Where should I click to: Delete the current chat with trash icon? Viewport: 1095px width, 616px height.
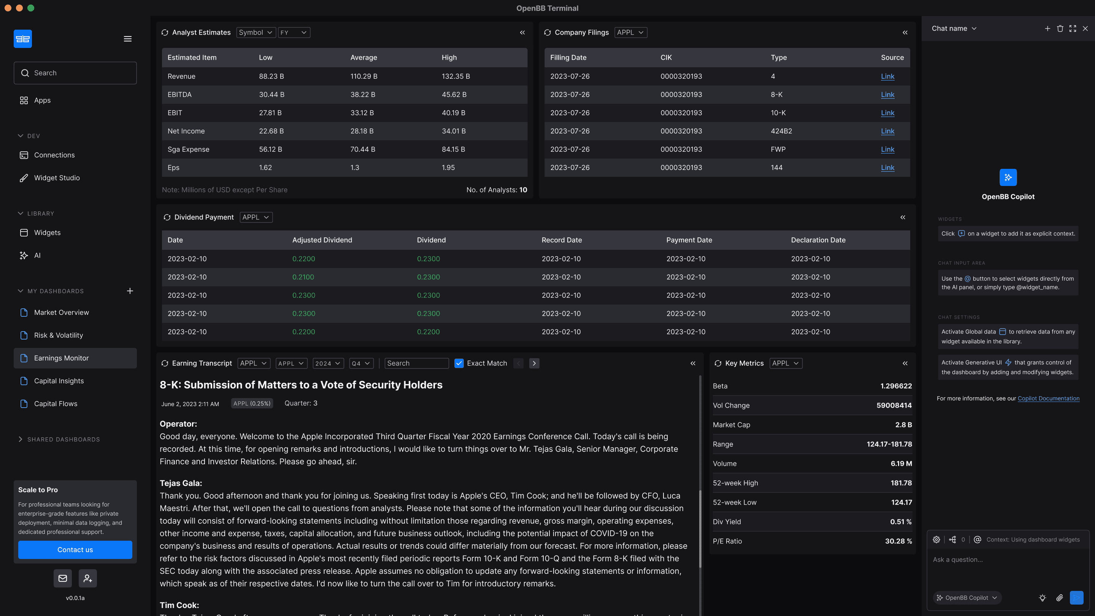click(x=1060, y=29)
